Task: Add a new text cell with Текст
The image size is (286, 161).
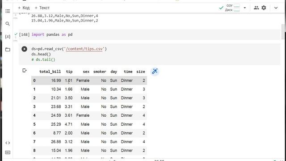Action: [x=42, y=8]
